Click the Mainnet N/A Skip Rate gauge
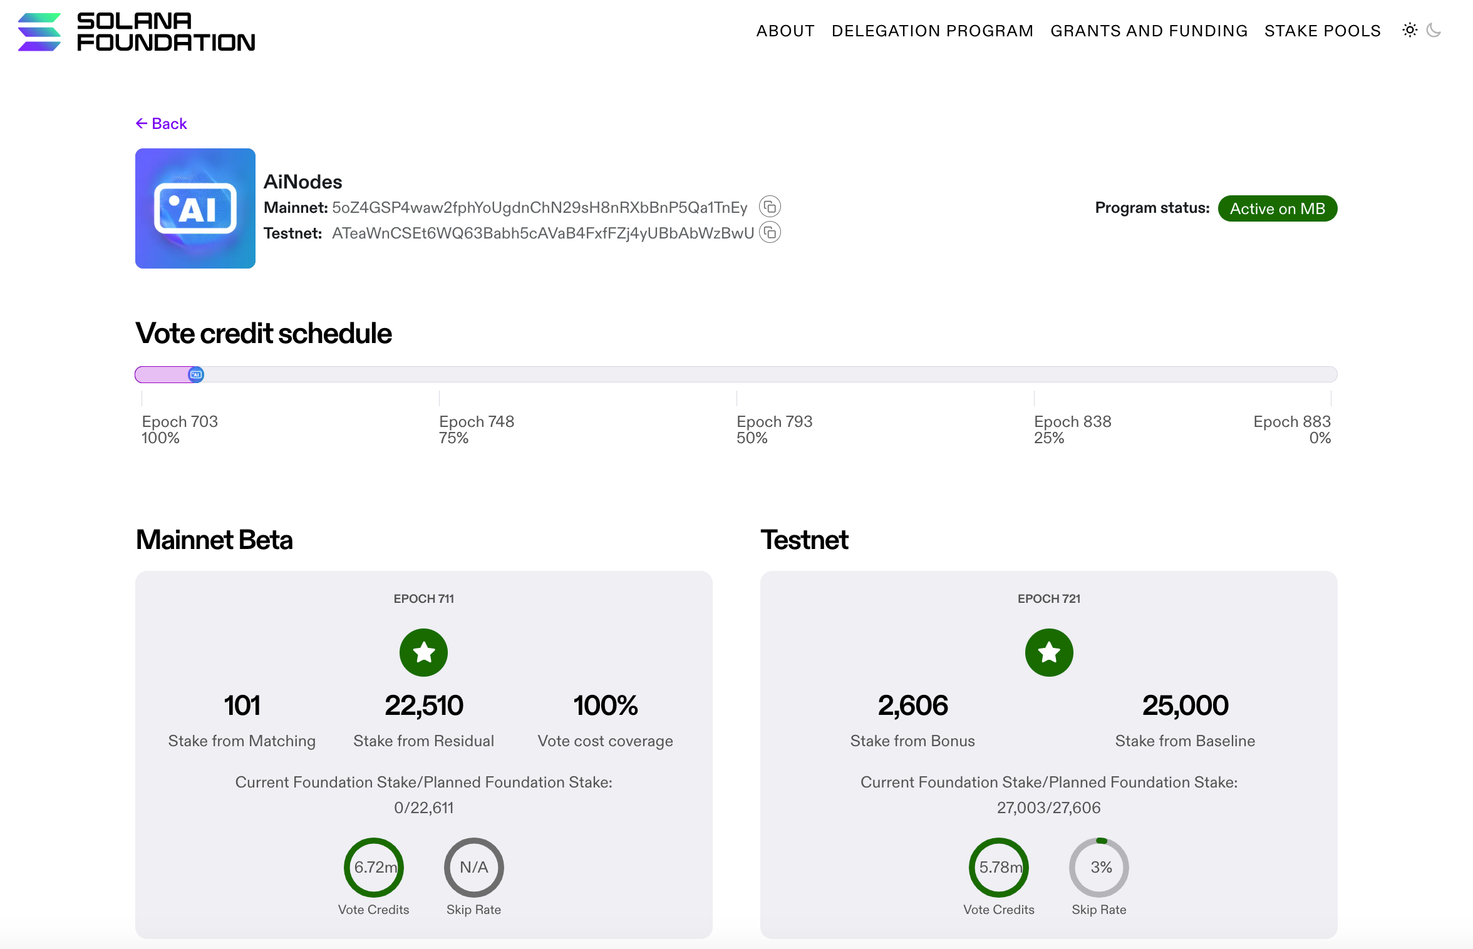 [x=474, y=868]
